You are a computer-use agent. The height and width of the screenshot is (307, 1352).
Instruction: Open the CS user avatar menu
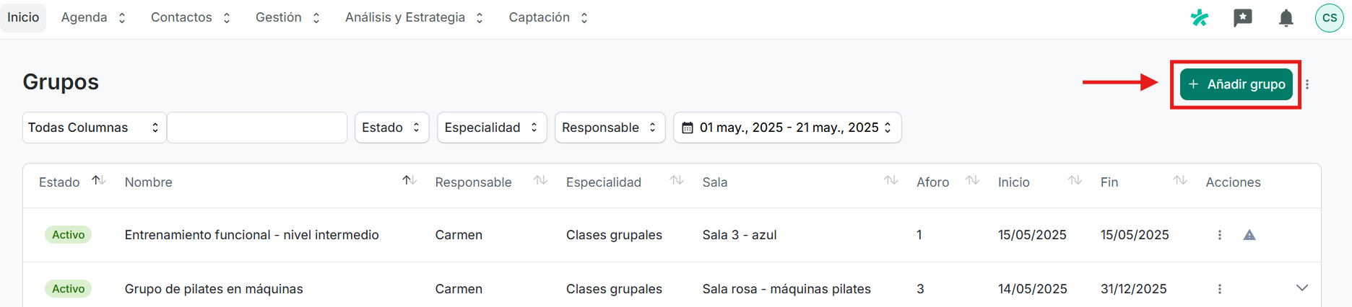click(x=1330, y=18)
